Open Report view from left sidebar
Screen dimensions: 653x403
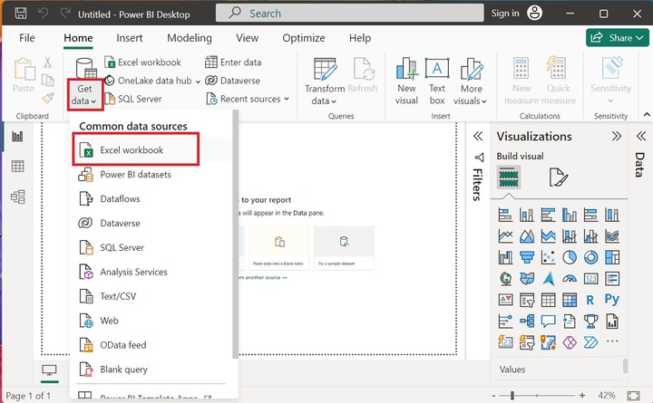tap(17, 136)
